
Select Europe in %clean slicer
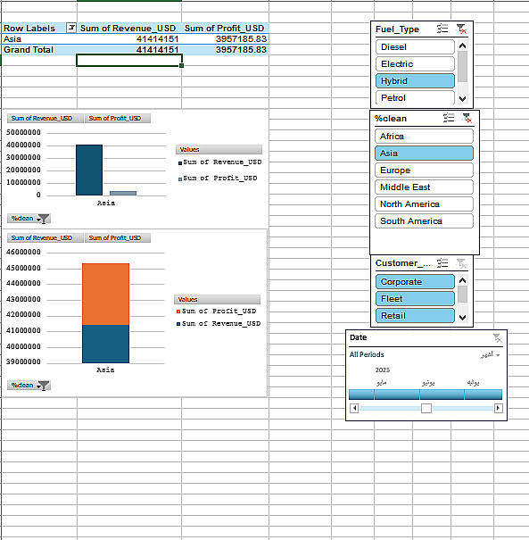[x=424, y=170]
